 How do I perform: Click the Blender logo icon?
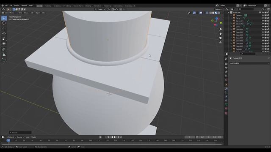3,5
